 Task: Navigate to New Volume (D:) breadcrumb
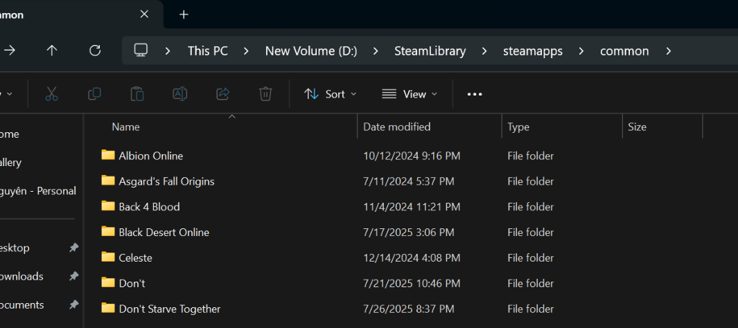pos(311,51)
